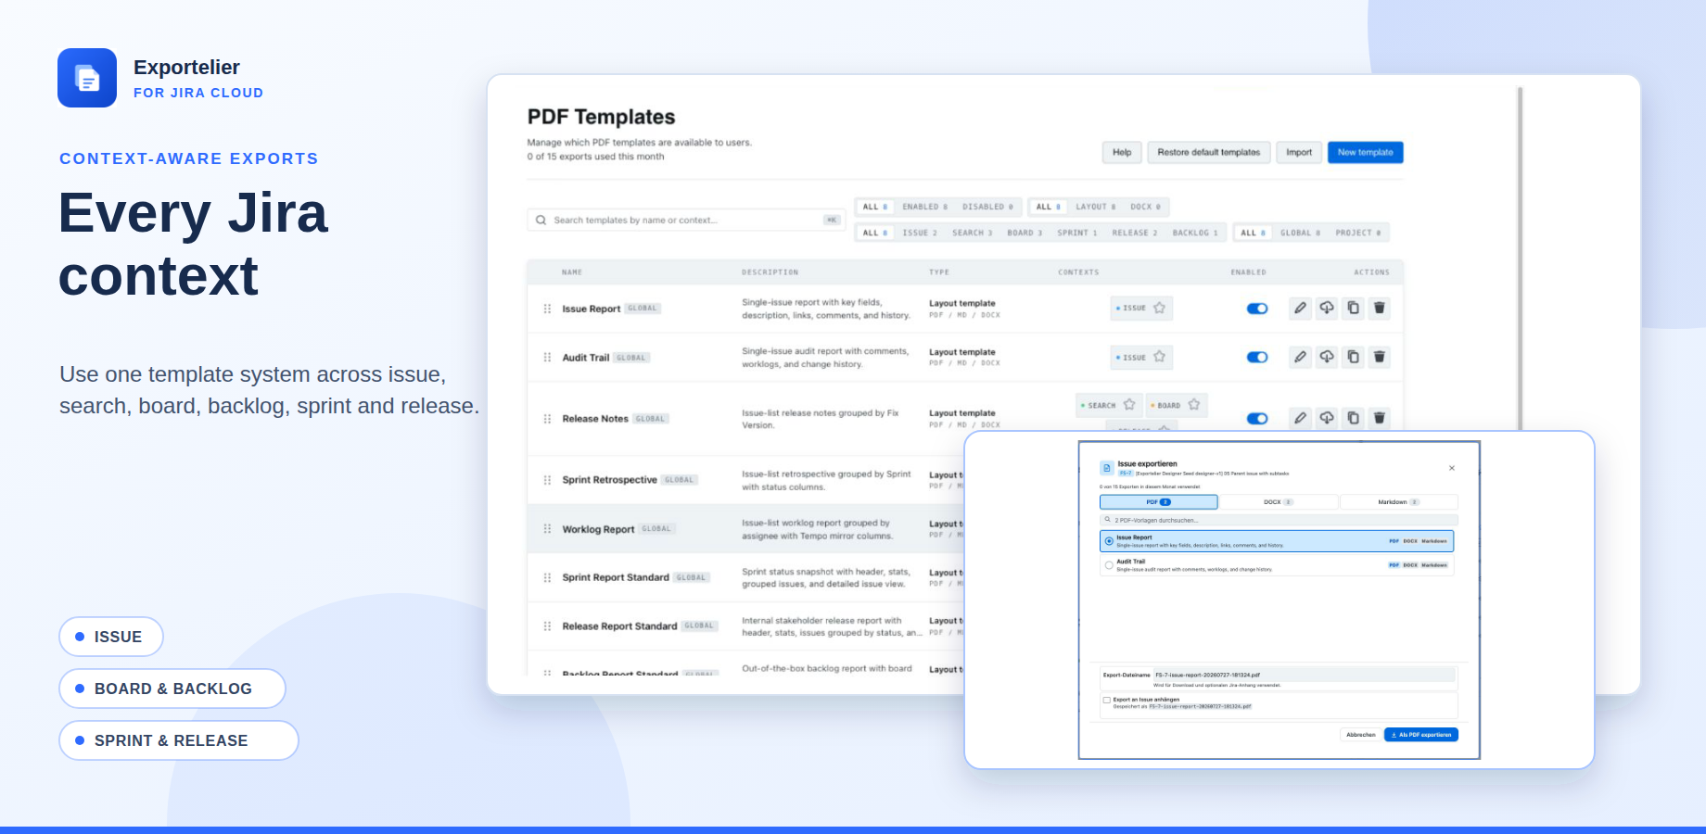
Task: Select the PDF tab in export dialog
Action: 1159,502
